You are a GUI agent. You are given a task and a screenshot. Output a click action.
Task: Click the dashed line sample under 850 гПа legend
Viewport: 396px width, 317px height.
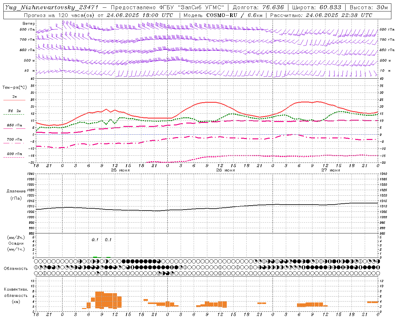[x=15, y=128]
